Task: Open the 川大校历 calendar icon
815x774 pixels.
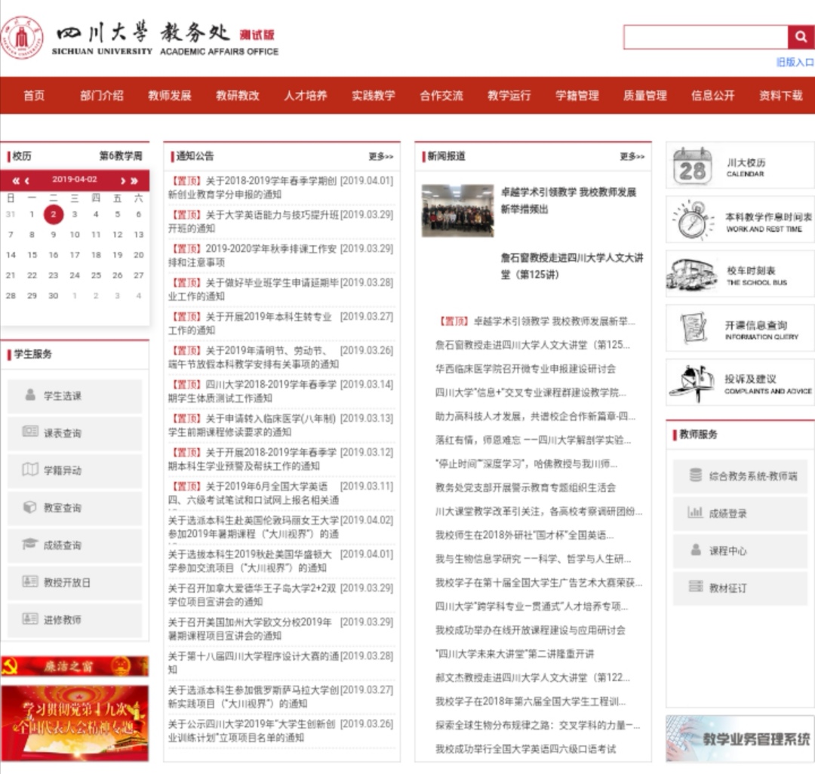Action: [692, 167]
